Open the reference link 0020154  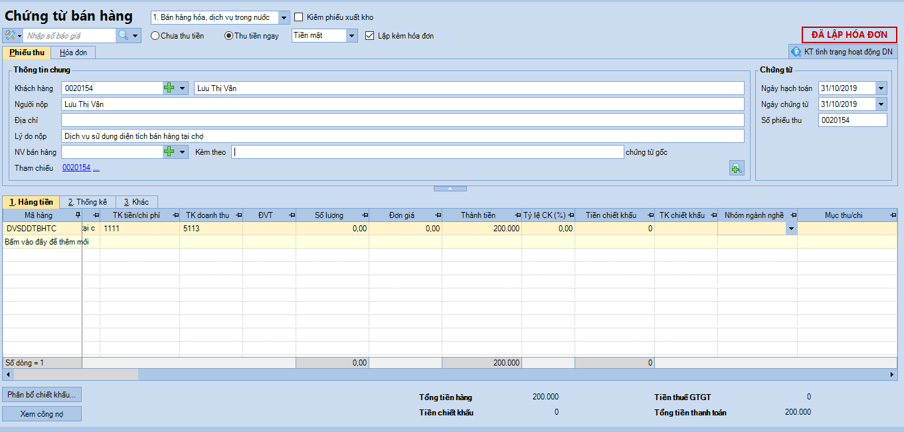point(76,168)
